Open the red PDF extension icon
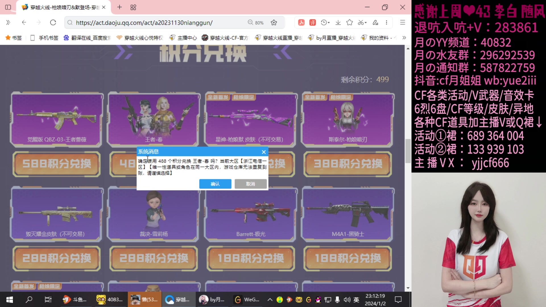This screenshot has width=546, height=307. 301,22
